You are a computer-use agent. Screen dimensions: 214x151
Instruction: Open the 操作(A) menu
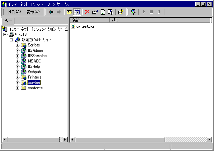[x=14, y=12]
